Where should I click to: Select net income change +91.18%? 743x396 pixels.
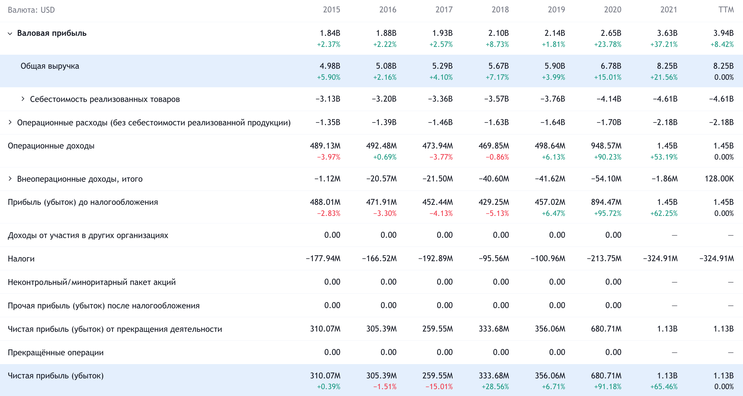608,387
